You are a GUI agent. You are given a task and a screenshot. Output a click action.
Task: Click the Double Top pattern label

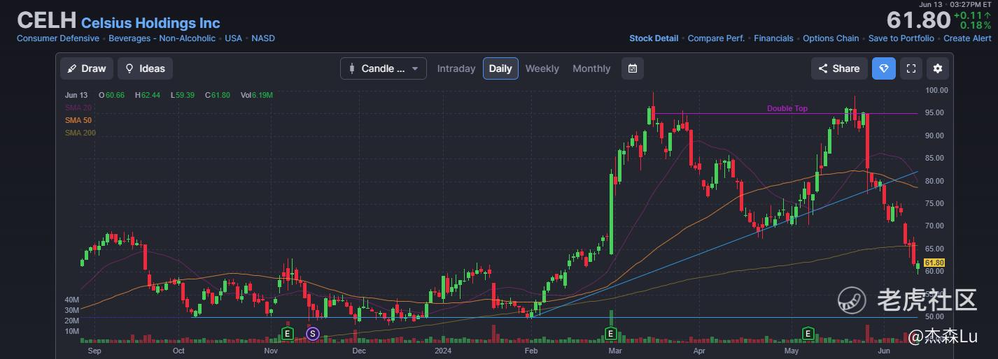(x=787, y=108)
